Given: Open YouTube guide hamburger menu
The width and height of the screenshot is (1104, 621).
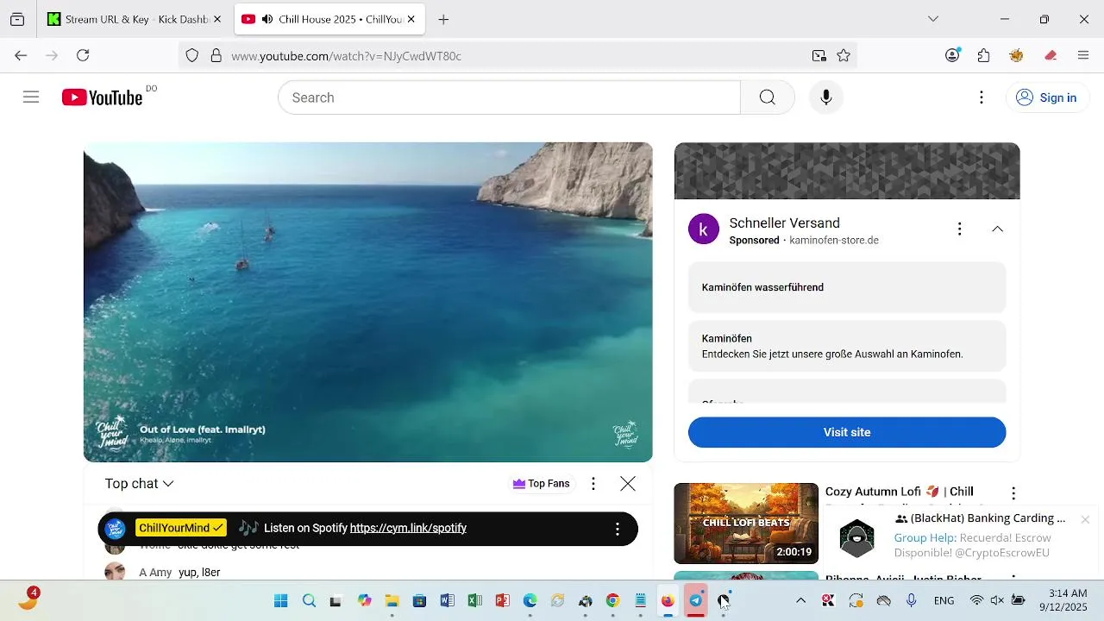Looking at the screenshot, I should 31,97.
